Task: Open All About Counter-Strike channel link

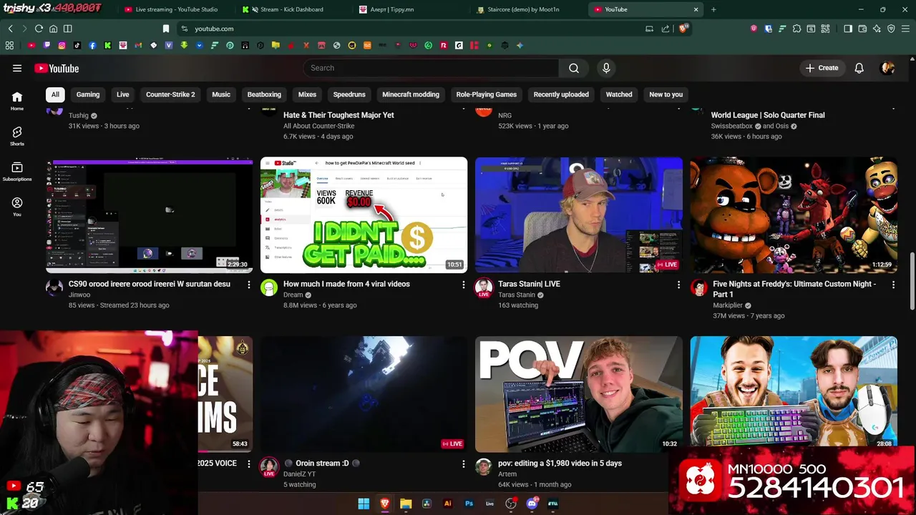Action: 319,126
